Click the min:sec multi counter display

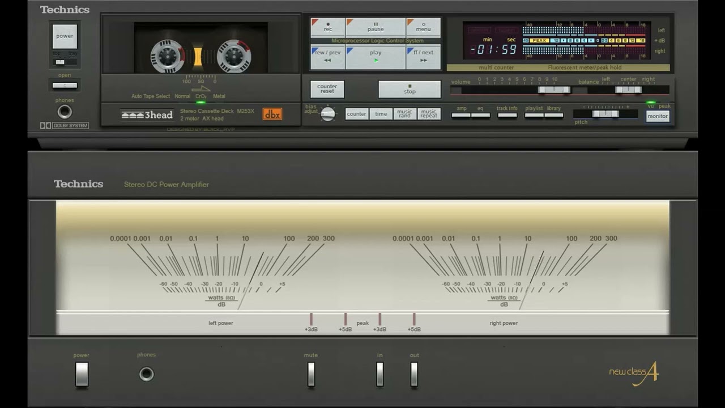(x=493, y=49)
